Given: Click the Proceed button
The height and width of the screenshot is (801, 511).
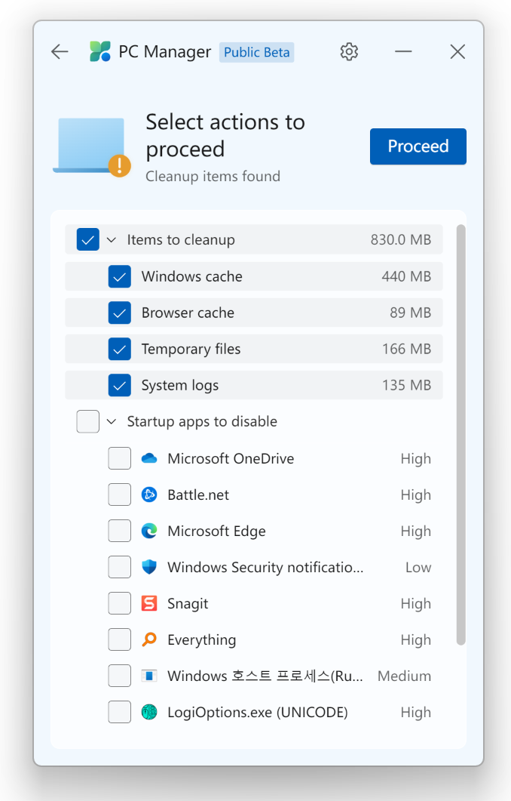Looking at the screenshot, I should tap(418, 146).
